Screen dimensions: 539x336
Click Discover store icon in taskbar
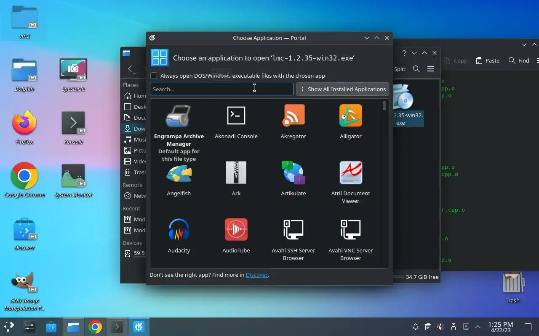click(x=51, y=327)
